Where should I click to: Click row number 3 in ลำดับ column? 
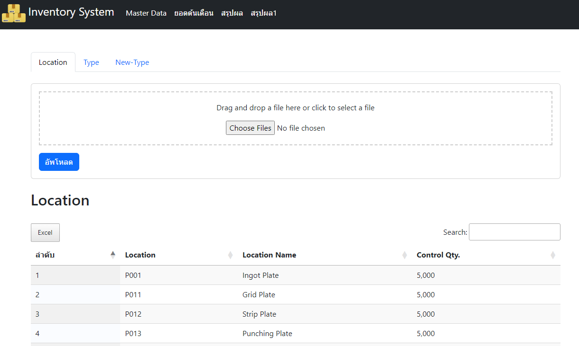pos(37,314)
